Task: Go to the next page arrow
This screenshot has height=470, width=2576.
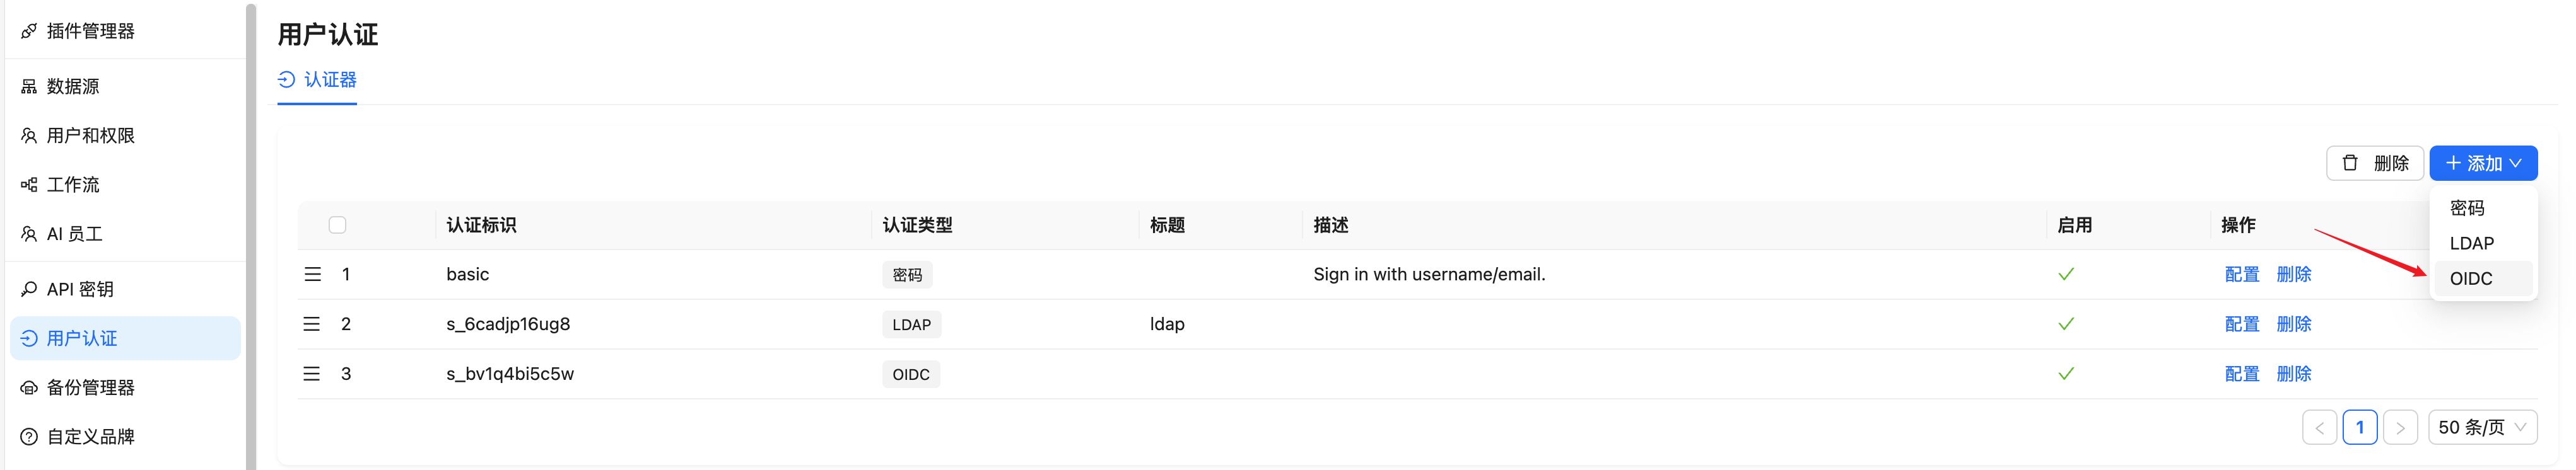Action: coord(2399,427)
